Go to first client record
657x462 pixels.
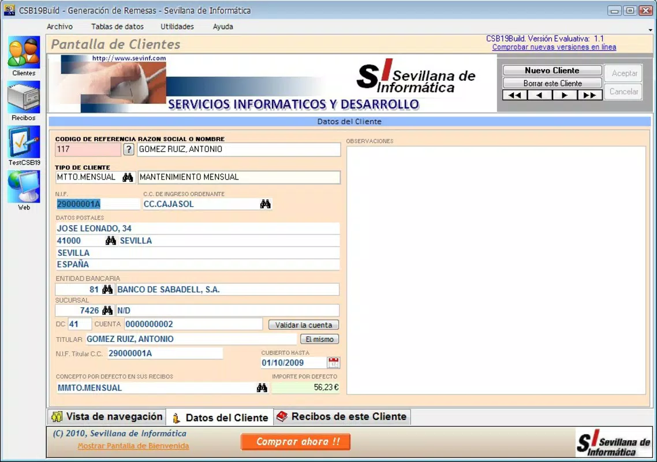tap(515, 95)
